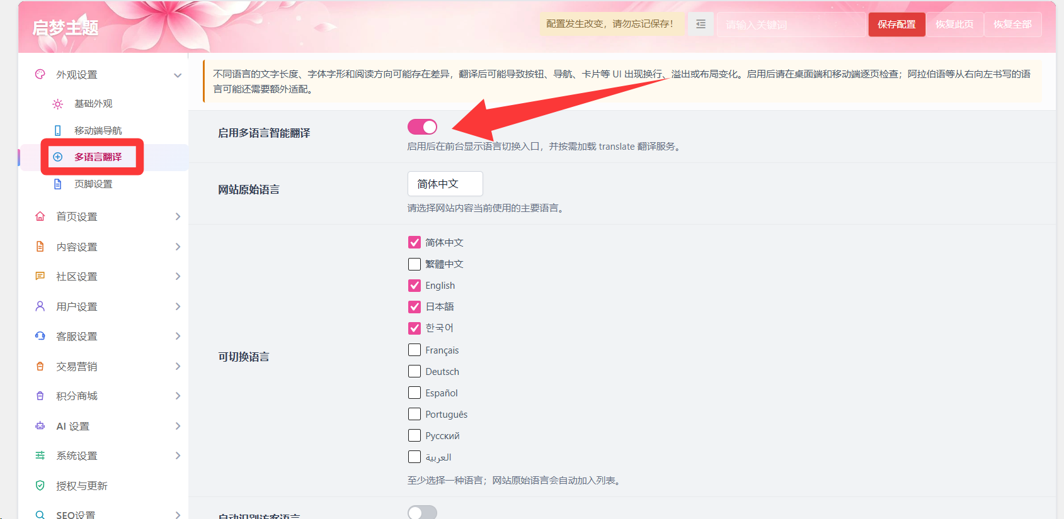The image size is (1064, 519).
Task: Expand 首页设置 using its chevron
Action: coord(178,216)
